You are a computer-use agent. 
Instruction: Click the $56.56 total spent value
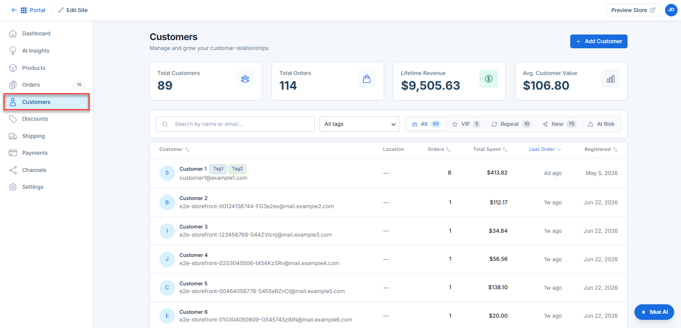[x=498, y=259]
